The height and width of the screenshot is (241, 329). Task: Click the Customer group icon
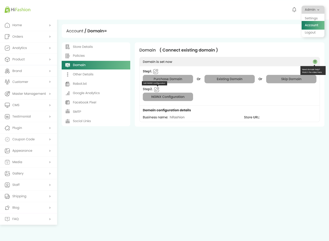coord(7,82)
